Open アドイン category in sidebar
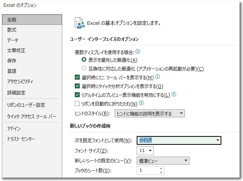Image resolution: width=243 pixels, height=181 pixels. click(32, 128)
